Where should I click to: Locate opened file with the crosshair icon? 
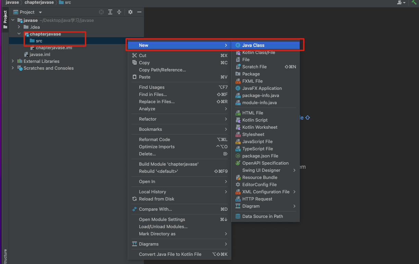point(101,12)
